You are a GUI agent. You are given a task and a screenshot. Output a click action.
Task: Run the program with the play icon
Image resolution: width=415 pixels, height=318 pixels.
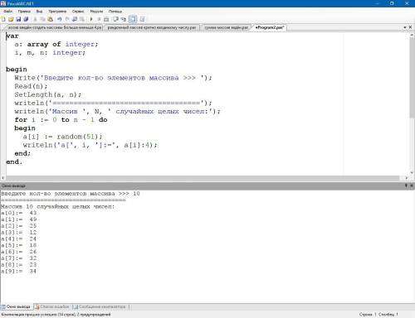point(91,19)
